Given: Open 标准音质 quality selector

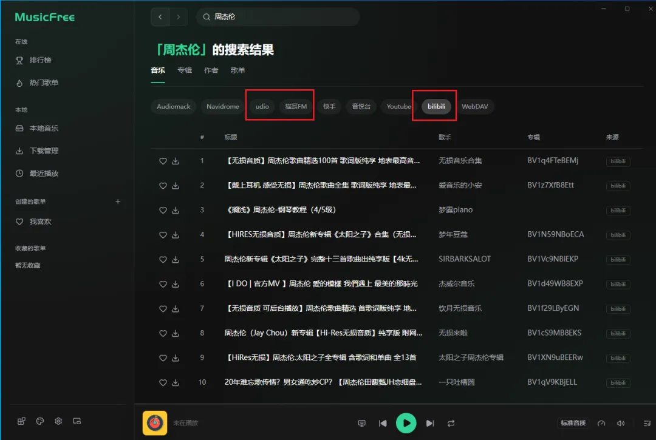Looking at the screenshot, I should click(x=573, y=423).
